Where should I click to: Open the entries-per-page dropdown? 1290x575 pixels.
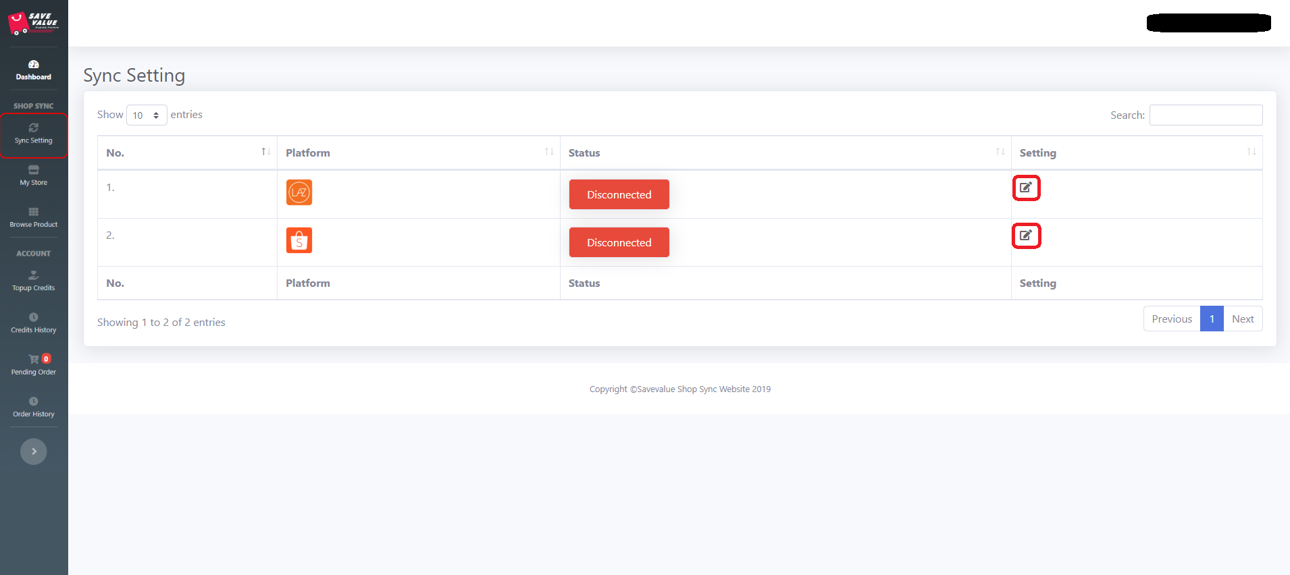146,115
